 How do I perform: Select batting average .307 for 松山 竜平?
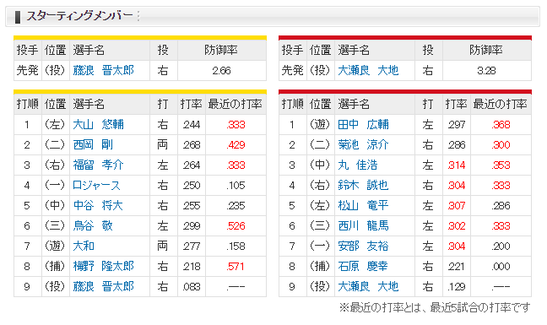pos(457,206)
